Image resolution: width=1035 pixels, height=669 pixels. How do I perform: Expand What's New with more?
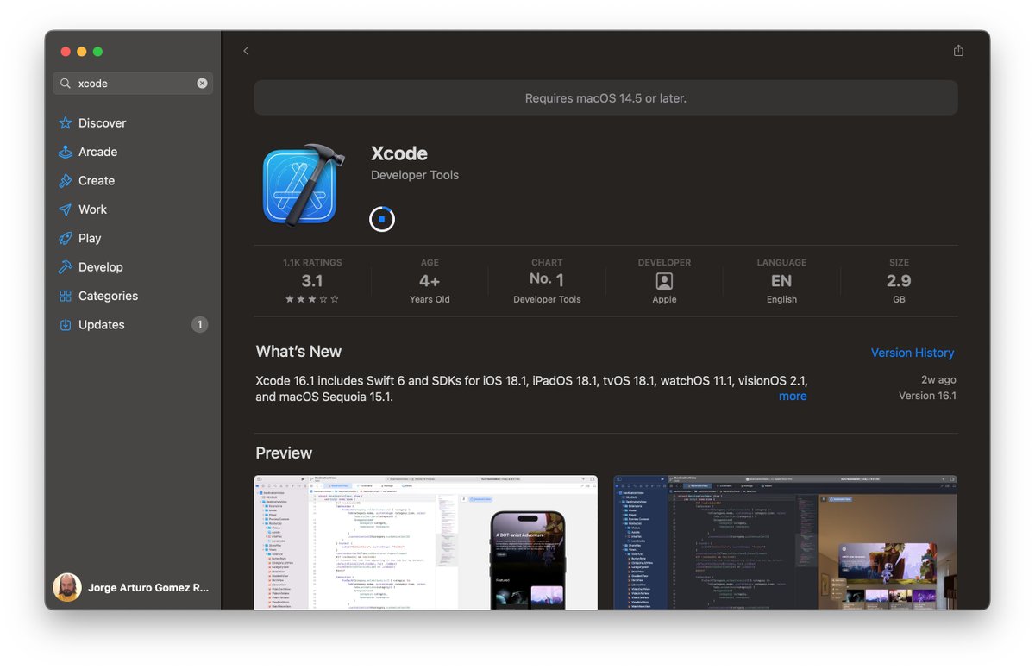click(x=793, y=397)
